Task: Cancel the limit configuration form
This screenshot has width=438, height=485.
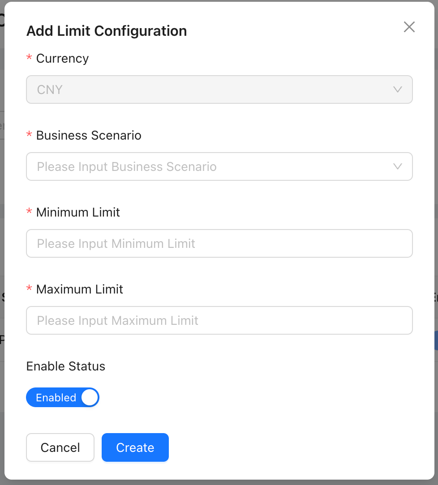Action: point(60,447)
